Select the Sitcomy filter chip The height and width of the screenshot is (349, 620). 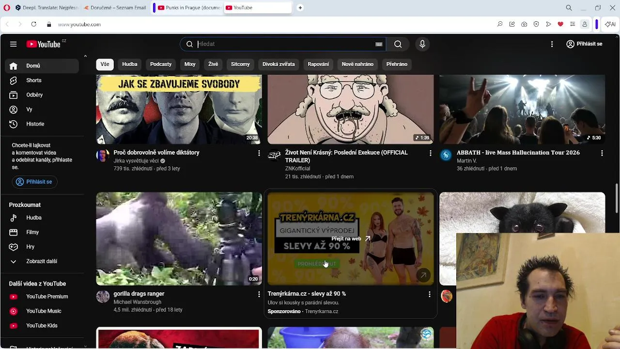240,64
